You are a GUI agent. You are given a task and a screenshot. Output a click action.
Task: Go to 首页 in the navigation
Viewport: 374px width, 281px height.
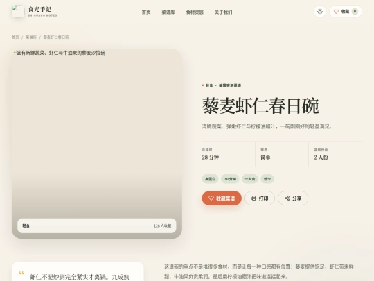pyautogui.click(x=146, y=12)
